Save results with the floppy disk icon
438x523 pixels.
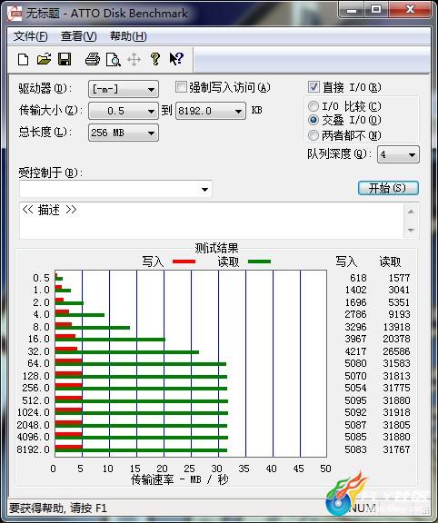65,59
